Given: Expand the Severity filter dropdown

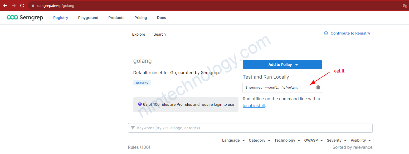Looking at the screenshot, I should coord(337,140).
